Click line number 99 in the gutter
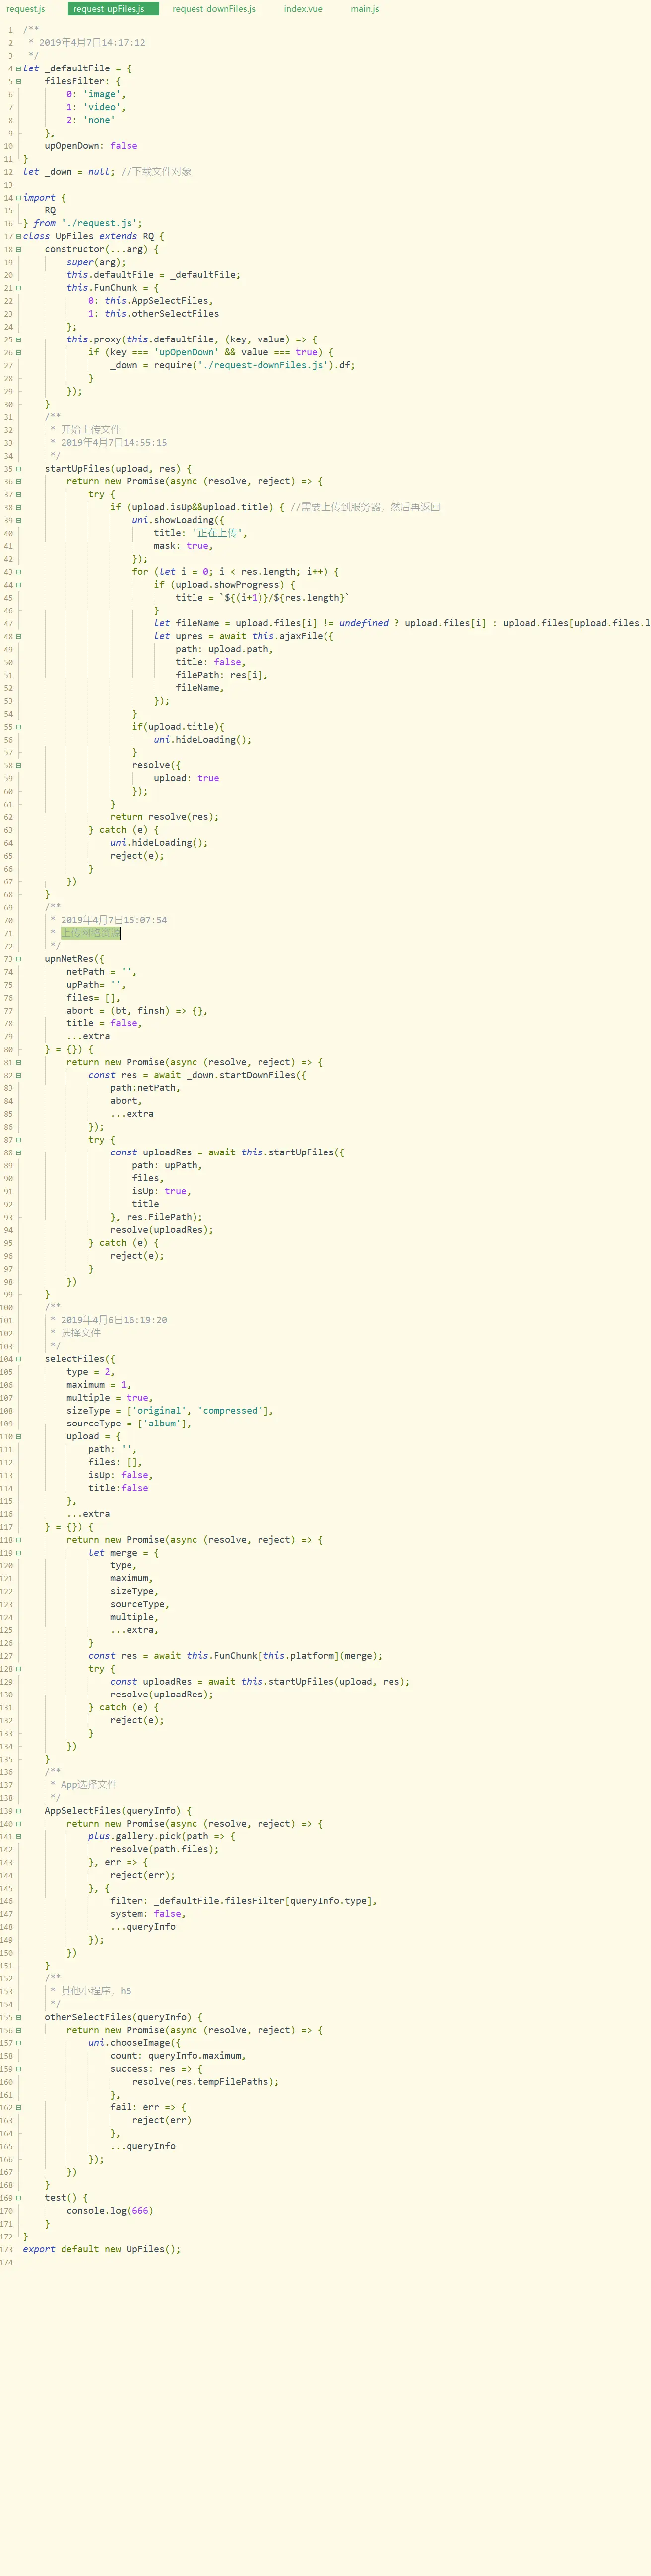The image size is (651, 2576). (8, 1295)
